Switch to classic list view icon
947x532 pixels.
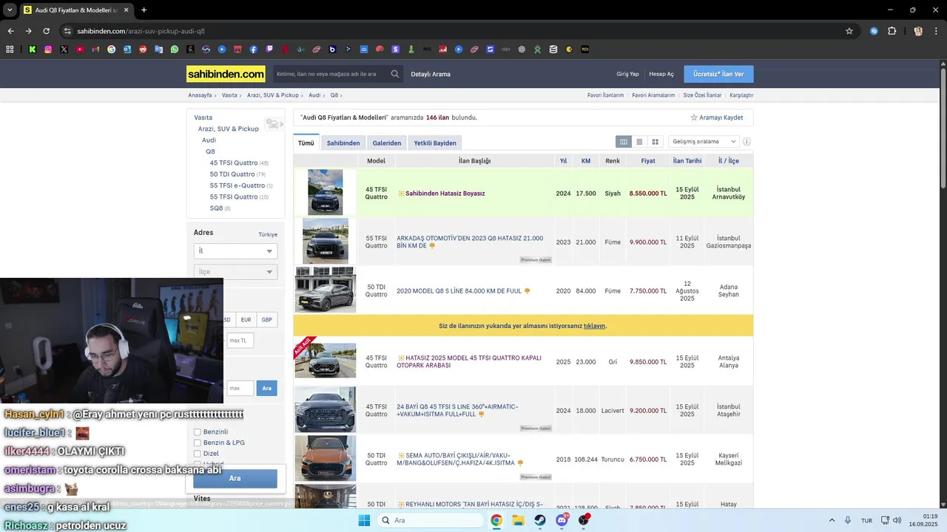624,142
